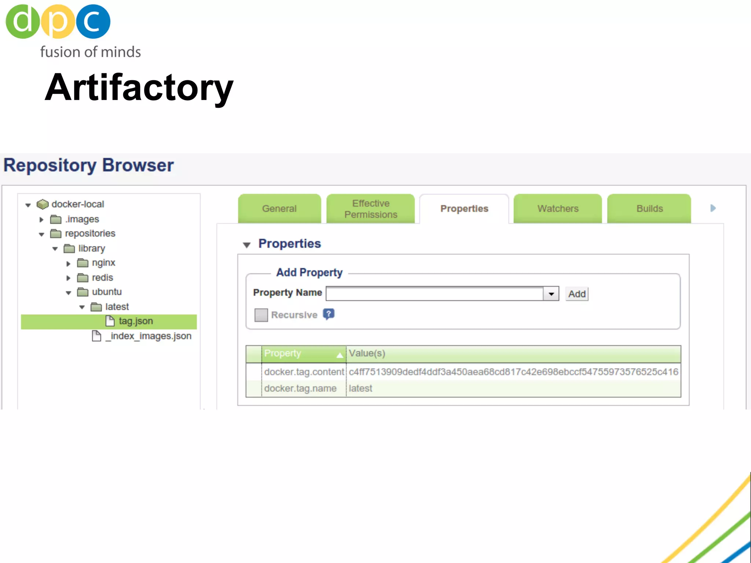
Task: Focus the Property Name input field
Action: click(x=435, y=294)
